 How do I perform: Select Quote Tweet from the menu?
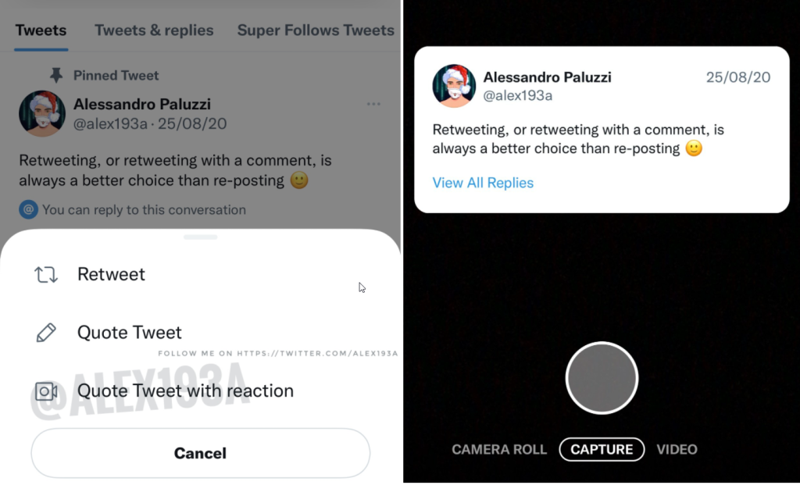[x=130, y=333]
